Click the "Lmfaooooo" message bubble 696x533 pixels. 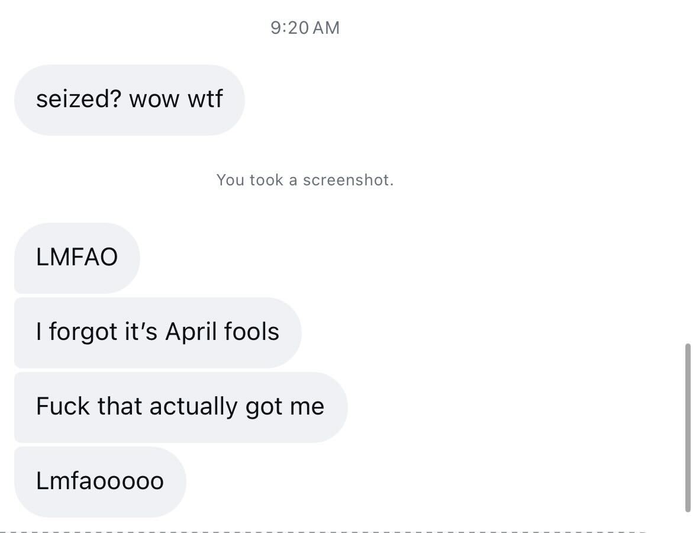[99, 481]
